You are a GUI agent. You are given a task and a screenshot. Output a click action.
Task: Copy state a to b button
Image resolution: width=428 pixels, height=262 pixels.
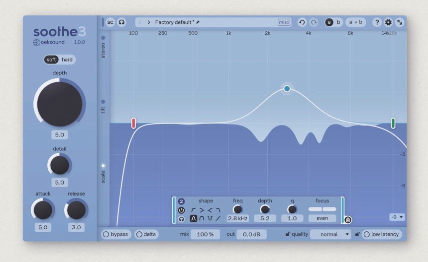(x=356, y=22)
